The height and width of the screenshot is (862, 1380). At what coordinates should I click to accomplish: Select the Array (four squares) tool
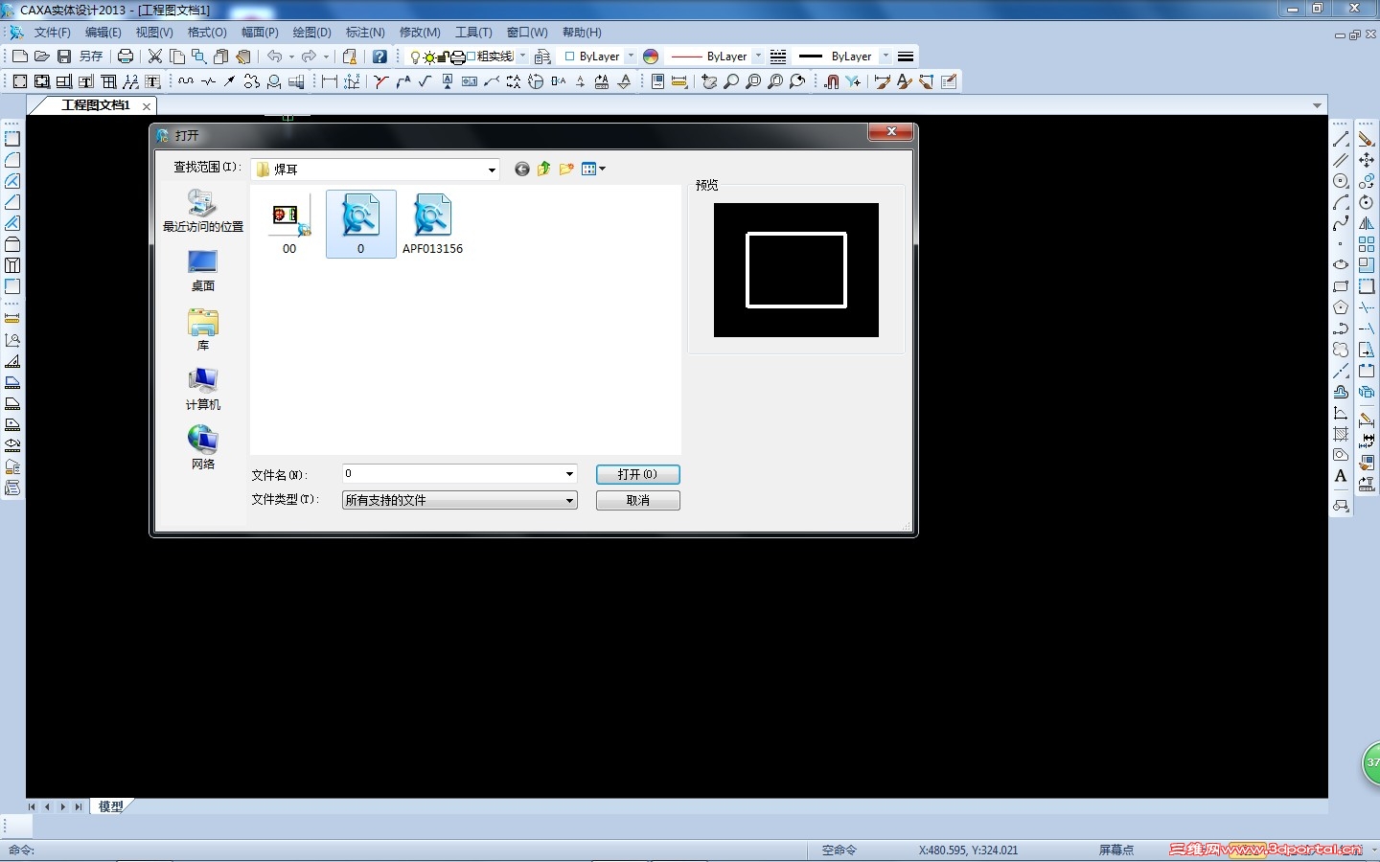pos(1367,244)
